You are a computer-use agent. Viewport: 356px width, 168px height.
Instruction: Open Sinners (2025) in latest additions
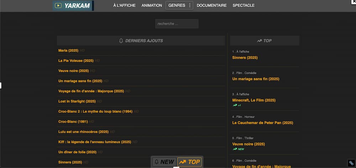point(70,162)
